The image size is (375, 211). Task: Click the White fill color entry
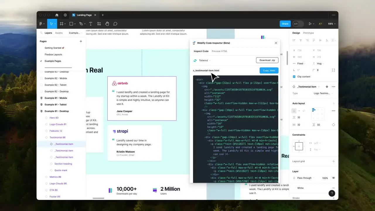tap(300, 188)
